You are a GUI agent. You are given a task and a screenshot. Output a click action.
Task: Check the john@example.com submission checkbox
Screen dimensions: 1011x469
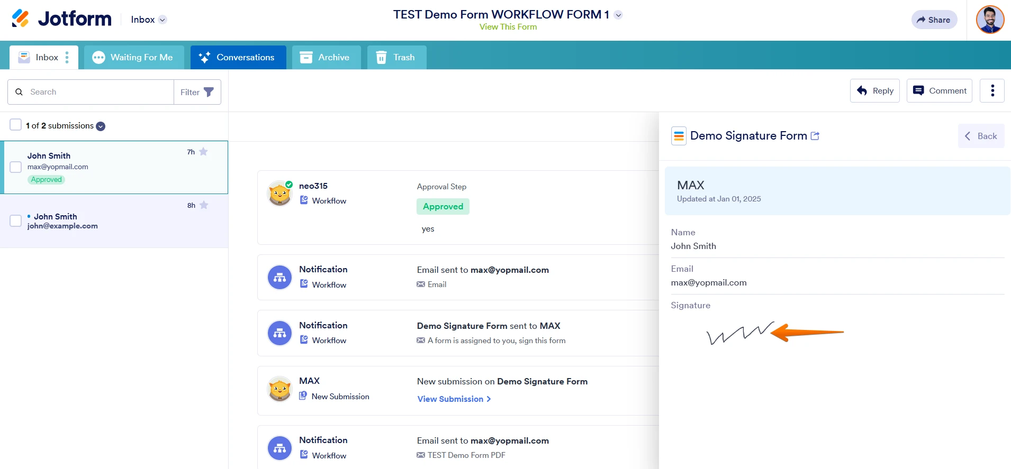(x=16, y=220)
